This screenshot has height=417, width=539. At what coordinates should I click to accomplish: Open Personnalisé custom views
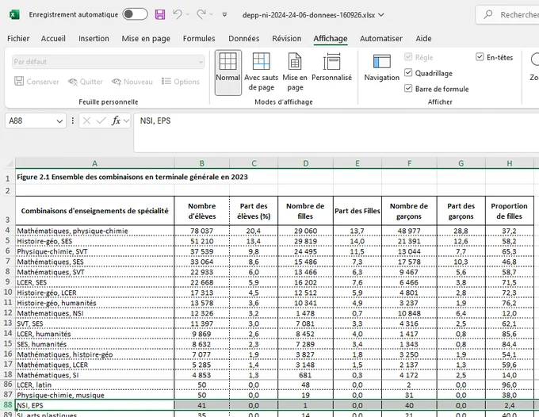(331, 72)
